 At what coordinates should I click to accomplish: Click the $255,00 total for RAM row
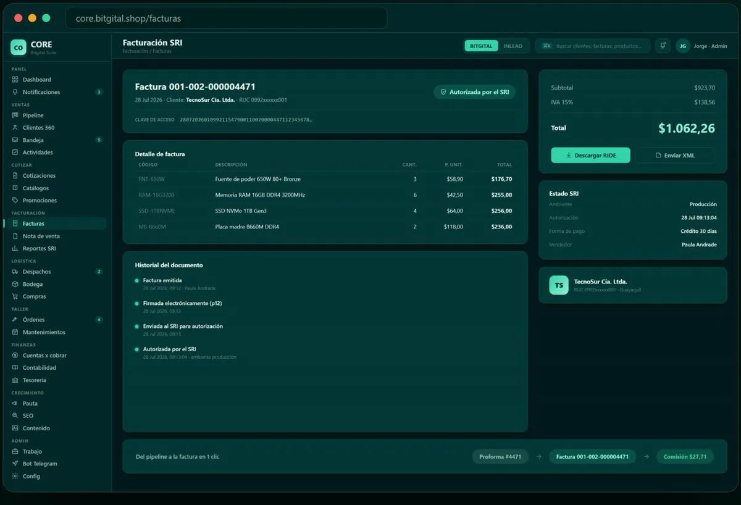[x=501, y=195]
